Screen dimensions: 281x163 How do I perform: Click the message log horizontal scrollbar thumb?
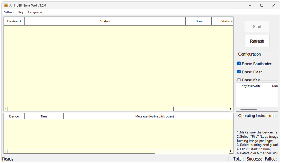pos(81,151)
